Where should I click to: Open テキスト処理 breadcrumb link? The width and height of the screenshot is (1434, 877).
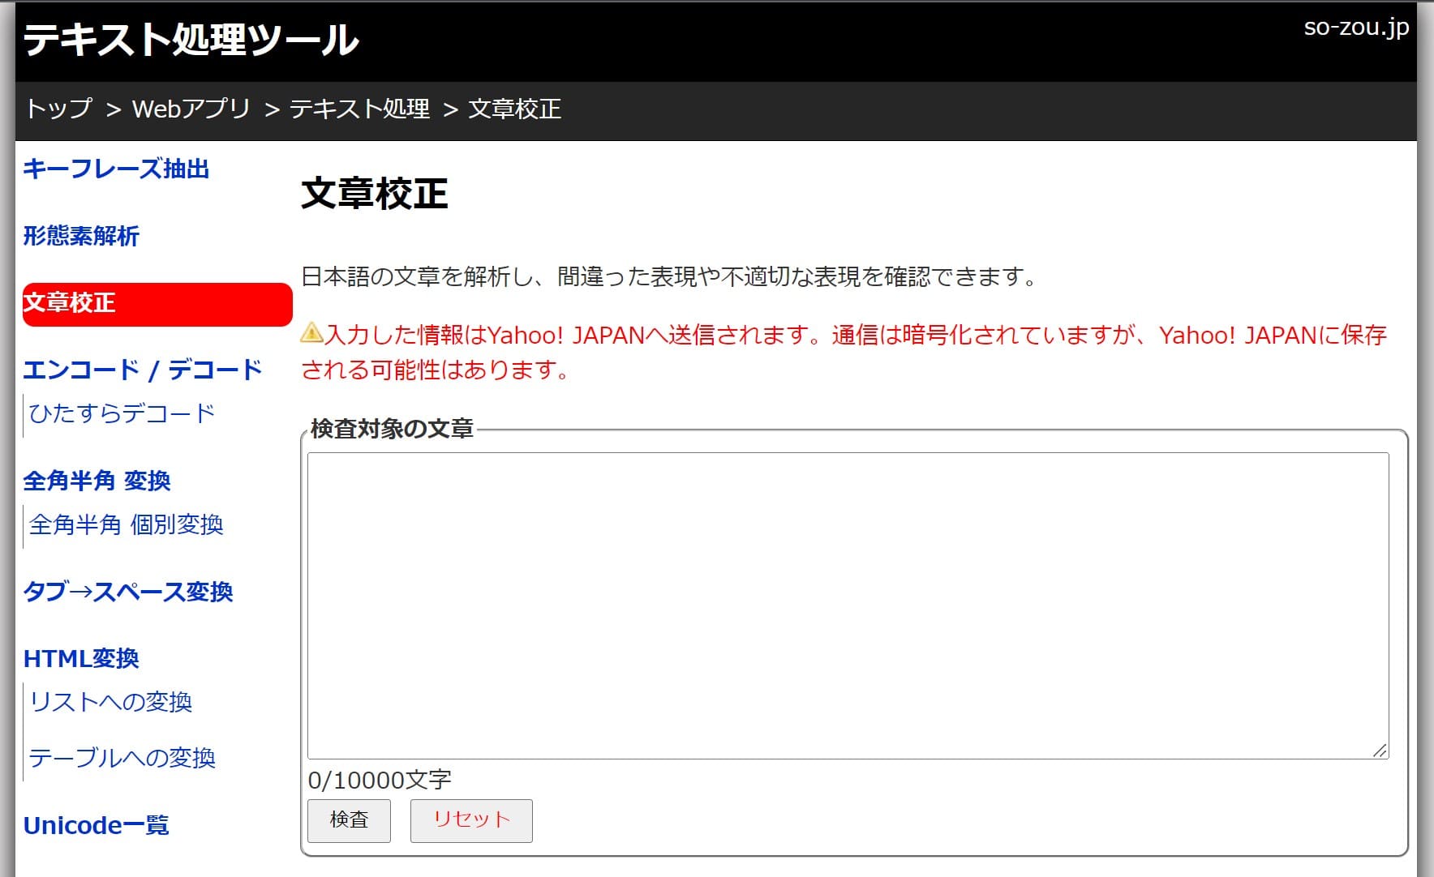(359, 109)
